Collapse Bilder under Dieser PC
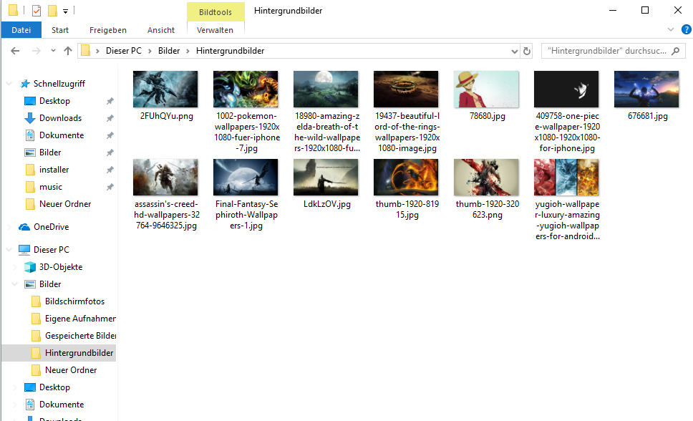Image resolution: width=693 pixels, height=421 pixels. (15, 284)
